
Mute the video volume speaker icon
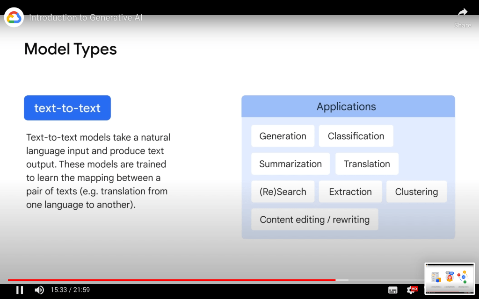pos(39,290)
